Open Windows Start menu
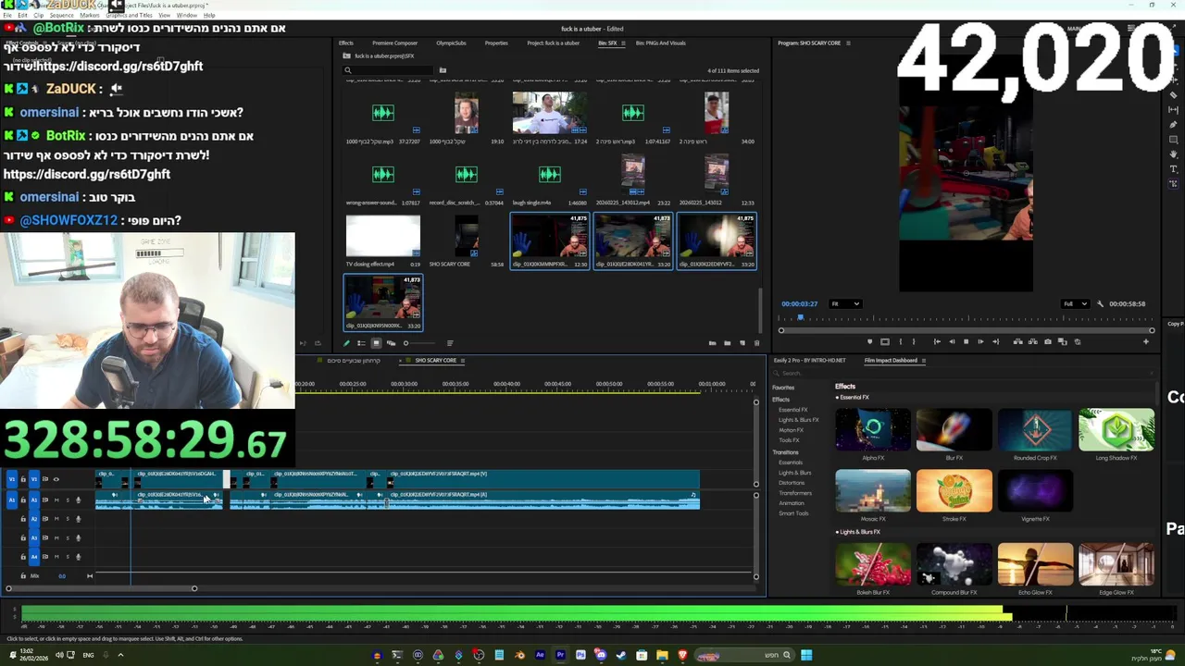The image size is (1185, 666). [x=806, y=655]
